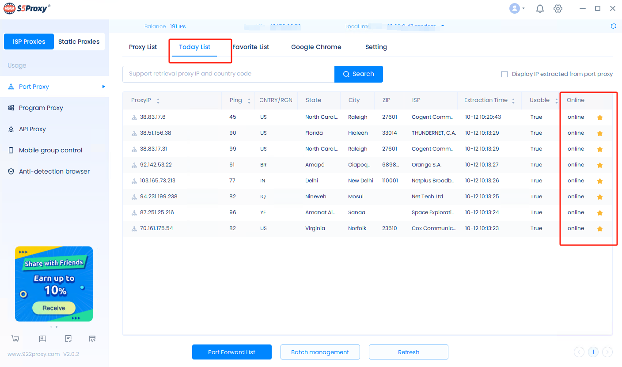Unfavorite star for proxy 38.83.17.6
The width and height of the screenshot is (622, 367).
tap(600, 117)
